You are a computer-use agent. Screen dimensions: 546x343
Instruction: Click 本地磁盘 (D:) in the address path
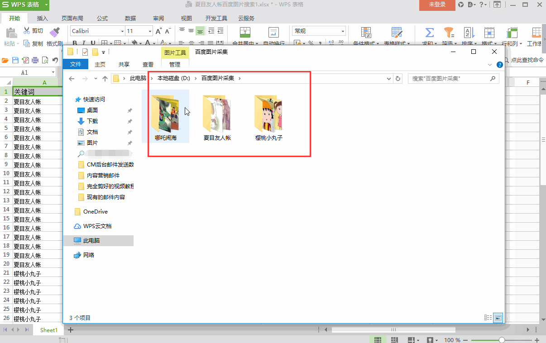tap(174, 78)
